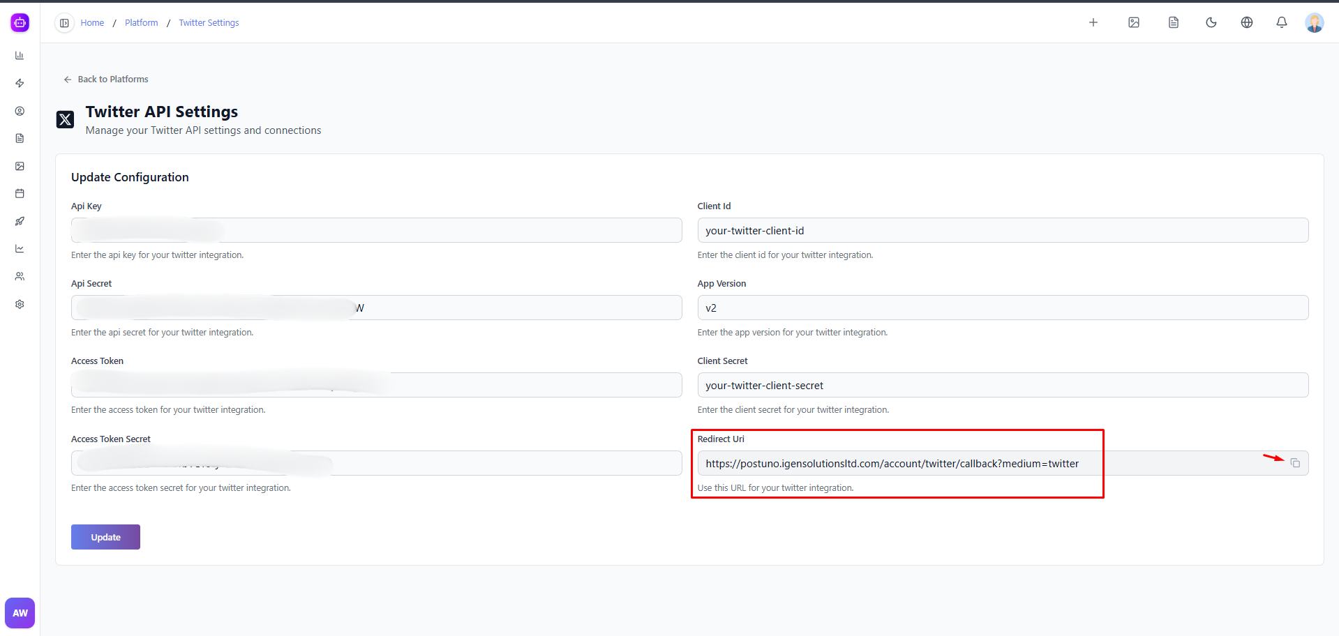Toggle dark mode with moon icon
Viewport: 1339px width, 636px height.
[1211, 22]
